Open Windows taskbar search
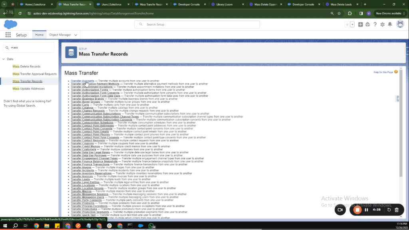409x230 pixels. click(x=16, y=226)
